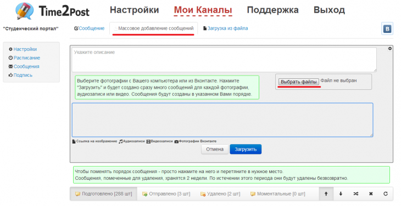Open the Сообщение tab
Image resolution: width=401 pixels, height=206 pixels.
point(89,28)
